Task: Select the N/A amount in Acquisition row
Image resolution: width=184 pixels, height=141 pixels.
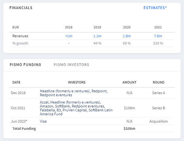Action: [129, 121]
